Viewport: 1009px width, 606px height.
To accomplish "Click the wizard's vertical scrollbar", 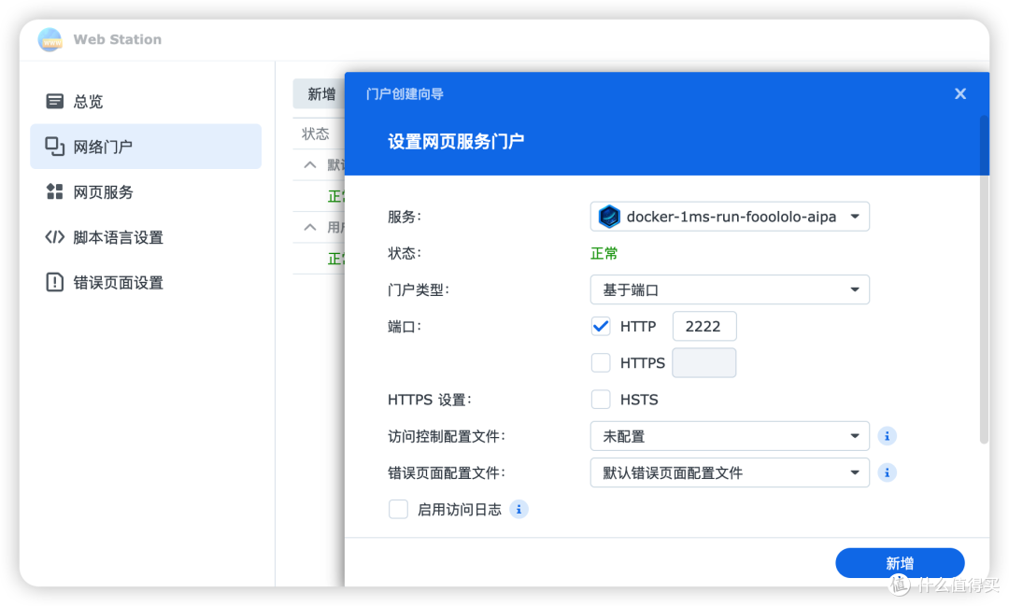I will tap(984, 280).
